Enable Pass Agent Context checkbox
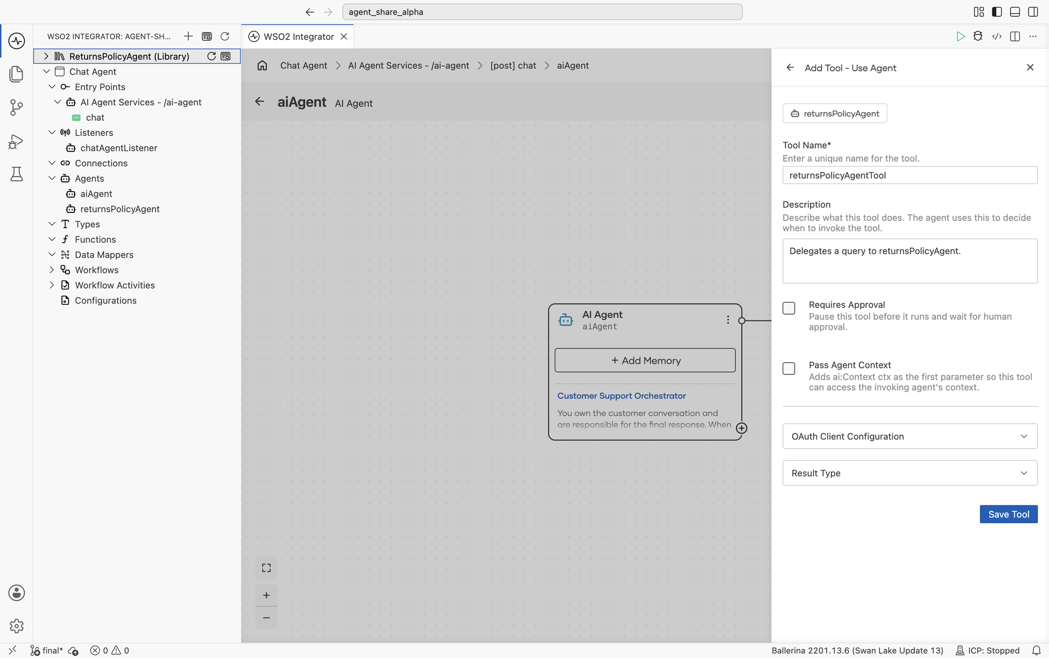1049x658 pixels. click(789, 369)
